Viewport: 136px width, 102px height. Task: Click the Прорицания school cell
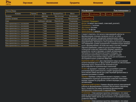tap(73, 16)
